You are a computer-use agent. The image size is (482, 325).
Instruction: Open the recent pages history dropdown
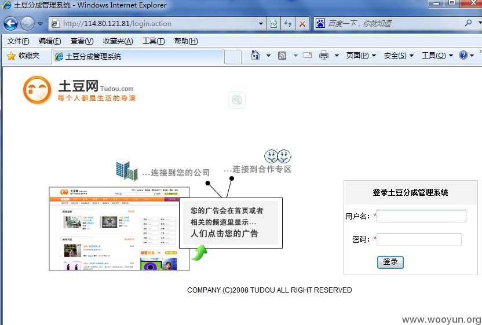[x=41, y=23]
